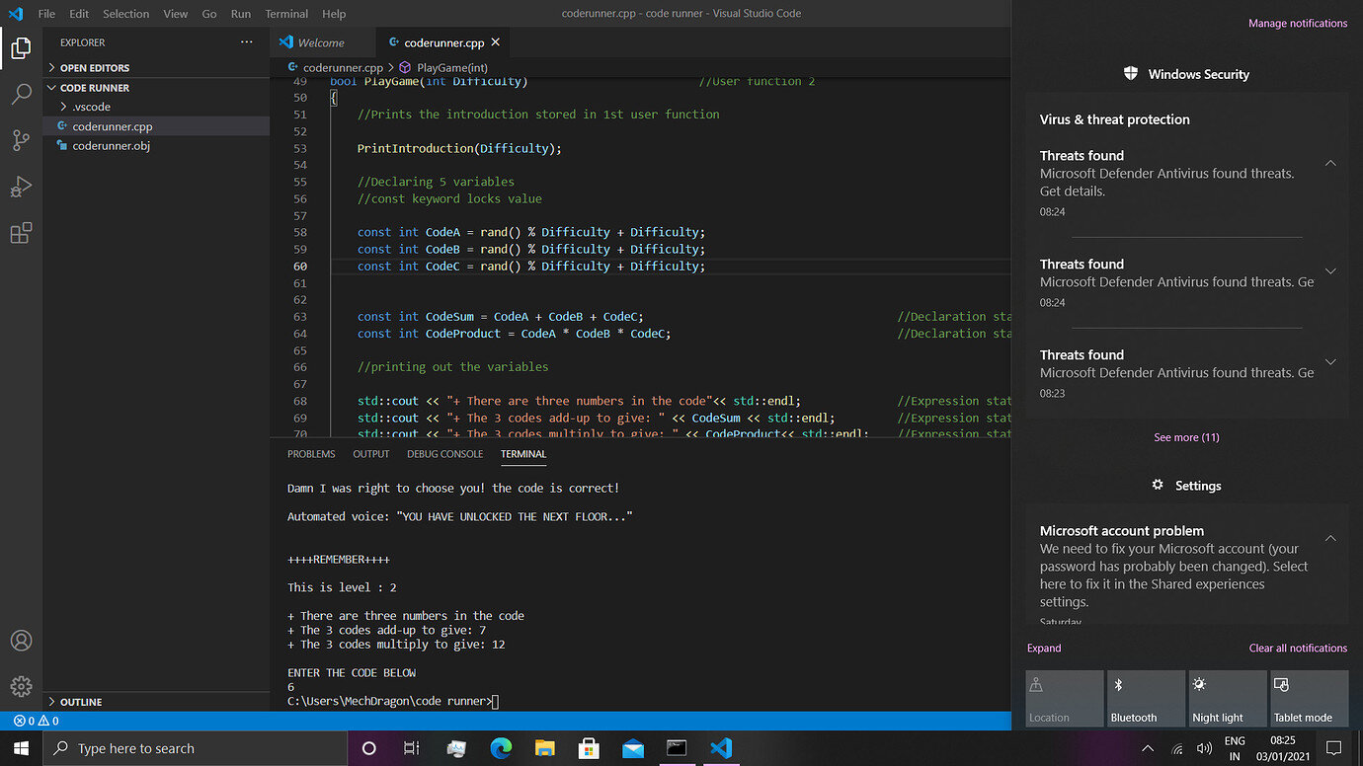Click the Type here to search box
Viewport: 1363px width, 766px height.
pos(198,749)
